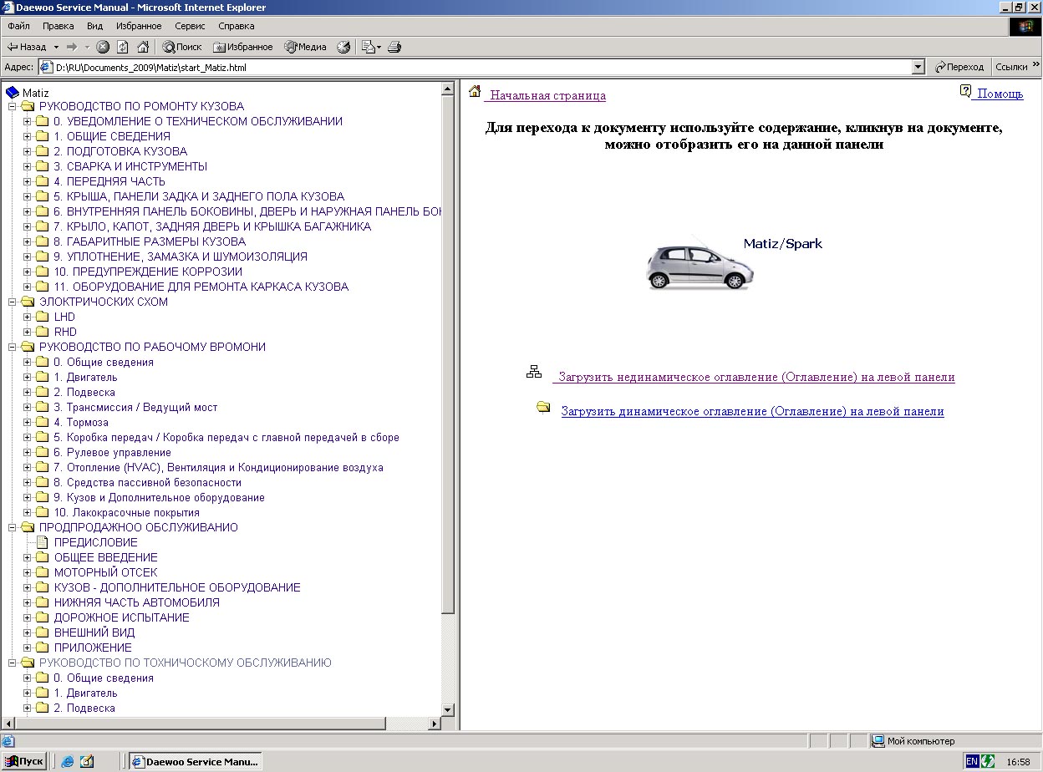
Task: Click the tree panel vertical scrollbar down arrow
Action: click(447, 709)
